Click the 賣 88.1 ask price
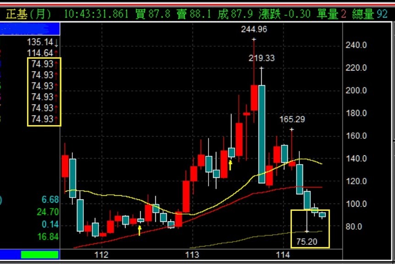This screenshot has height=264, width=395. [x=194, y=14]
